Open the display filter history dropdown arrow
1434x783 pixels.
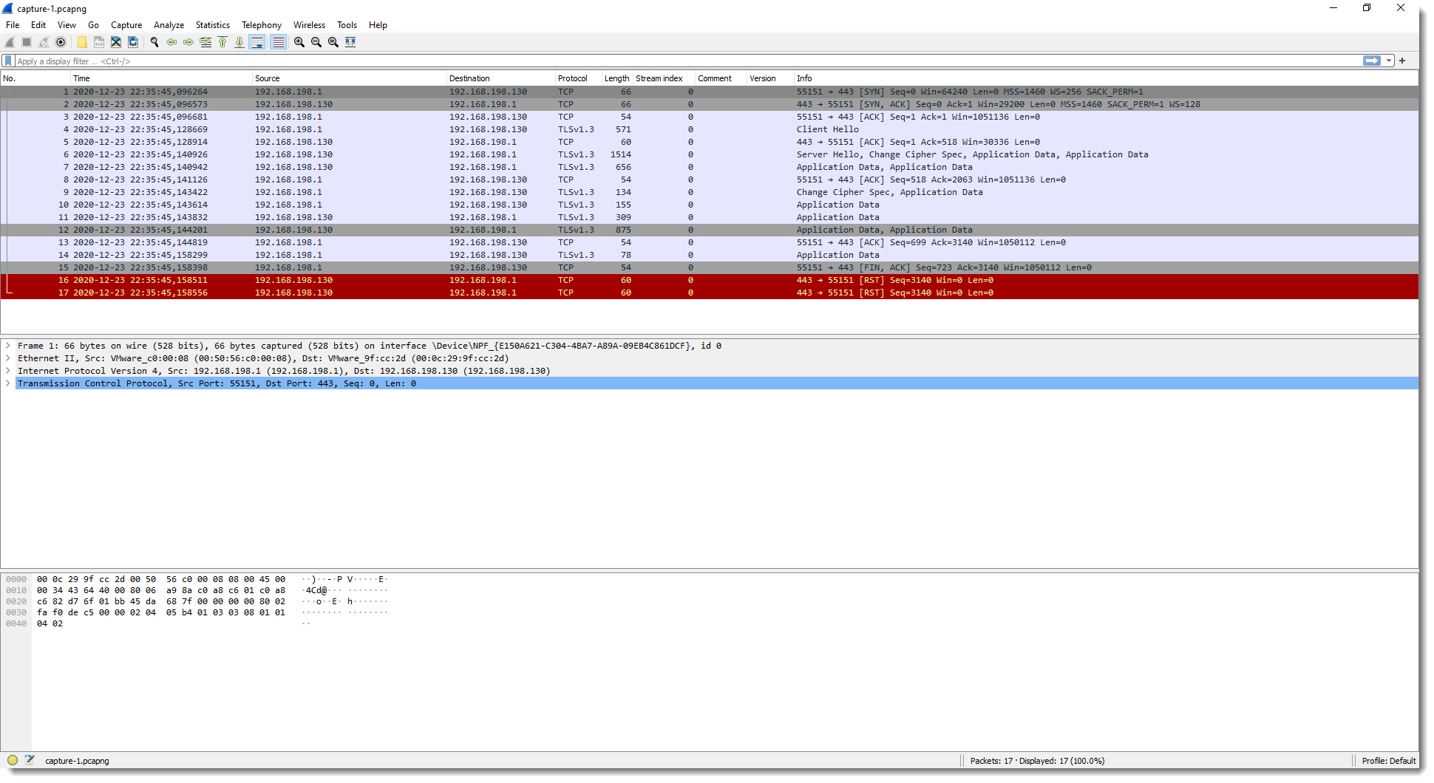pyautogui.click(x=1389, y=61)
